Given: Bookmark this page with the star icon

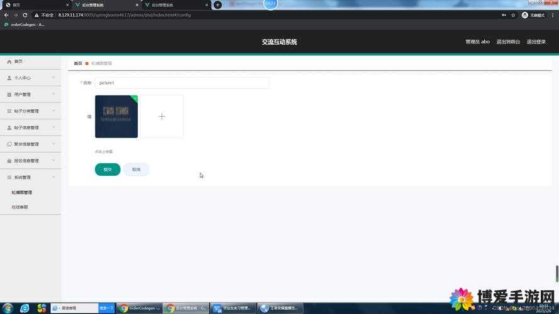Looking at the screenshot, I should [x=513, y=15].
